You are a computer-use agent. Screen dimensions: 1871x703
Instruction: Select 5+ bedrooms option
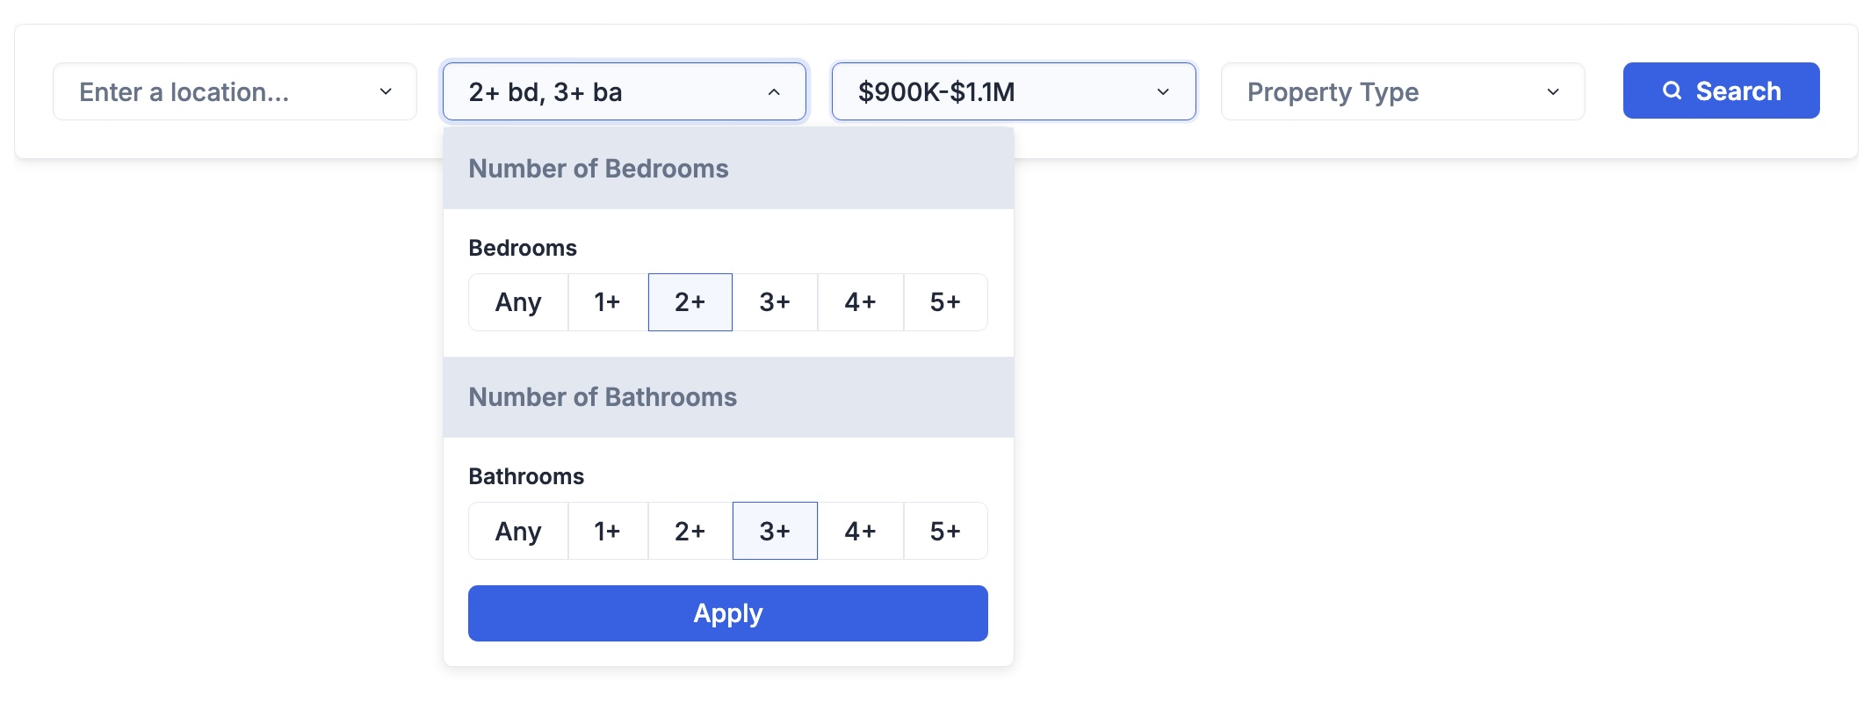tap(945, 302)
